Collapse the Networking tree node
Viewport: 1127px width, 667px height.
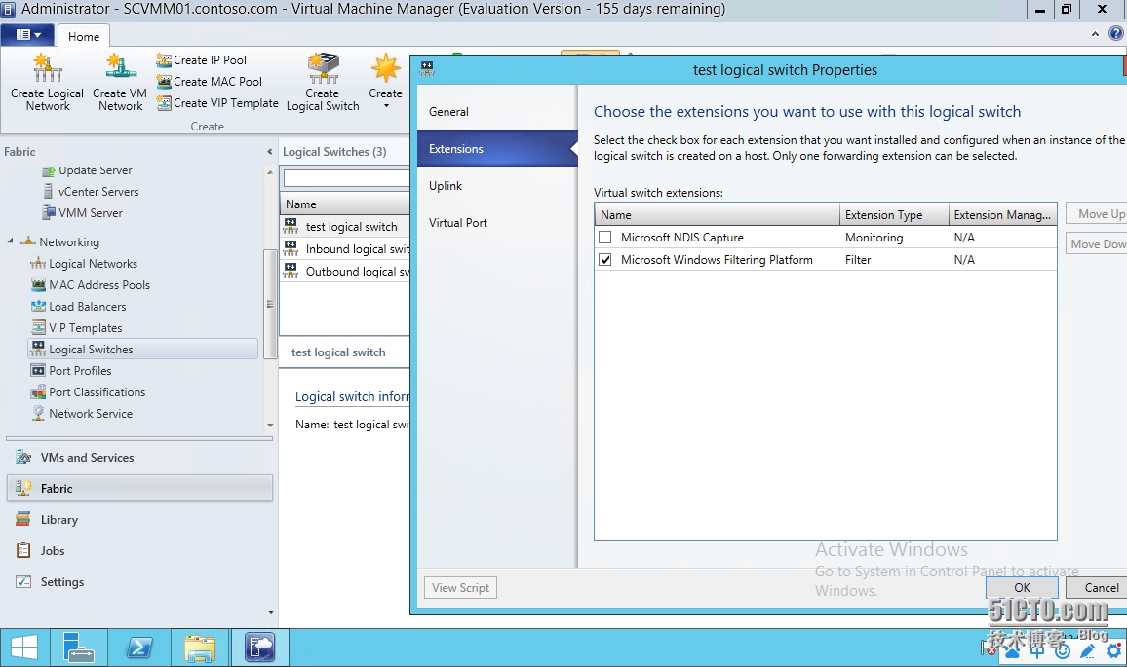pyautogui.click(x=10, y=241)
